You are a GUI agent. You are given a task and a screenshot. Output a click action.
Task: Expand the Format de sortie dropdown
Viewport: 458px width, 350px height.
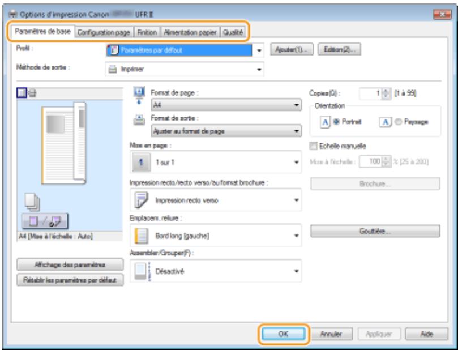click(226, 131)
